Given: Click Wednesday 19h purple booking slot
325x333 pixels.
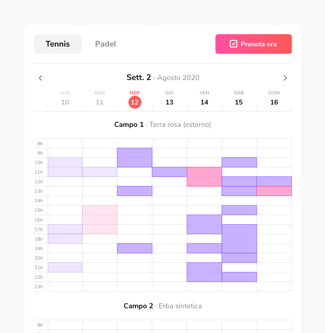Looking at the screenshot, I should (135, 248).
